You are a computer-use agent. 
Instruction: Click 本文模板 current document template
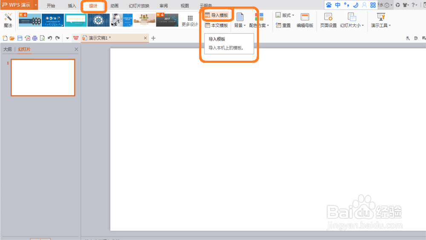click(x=216, y=25)
